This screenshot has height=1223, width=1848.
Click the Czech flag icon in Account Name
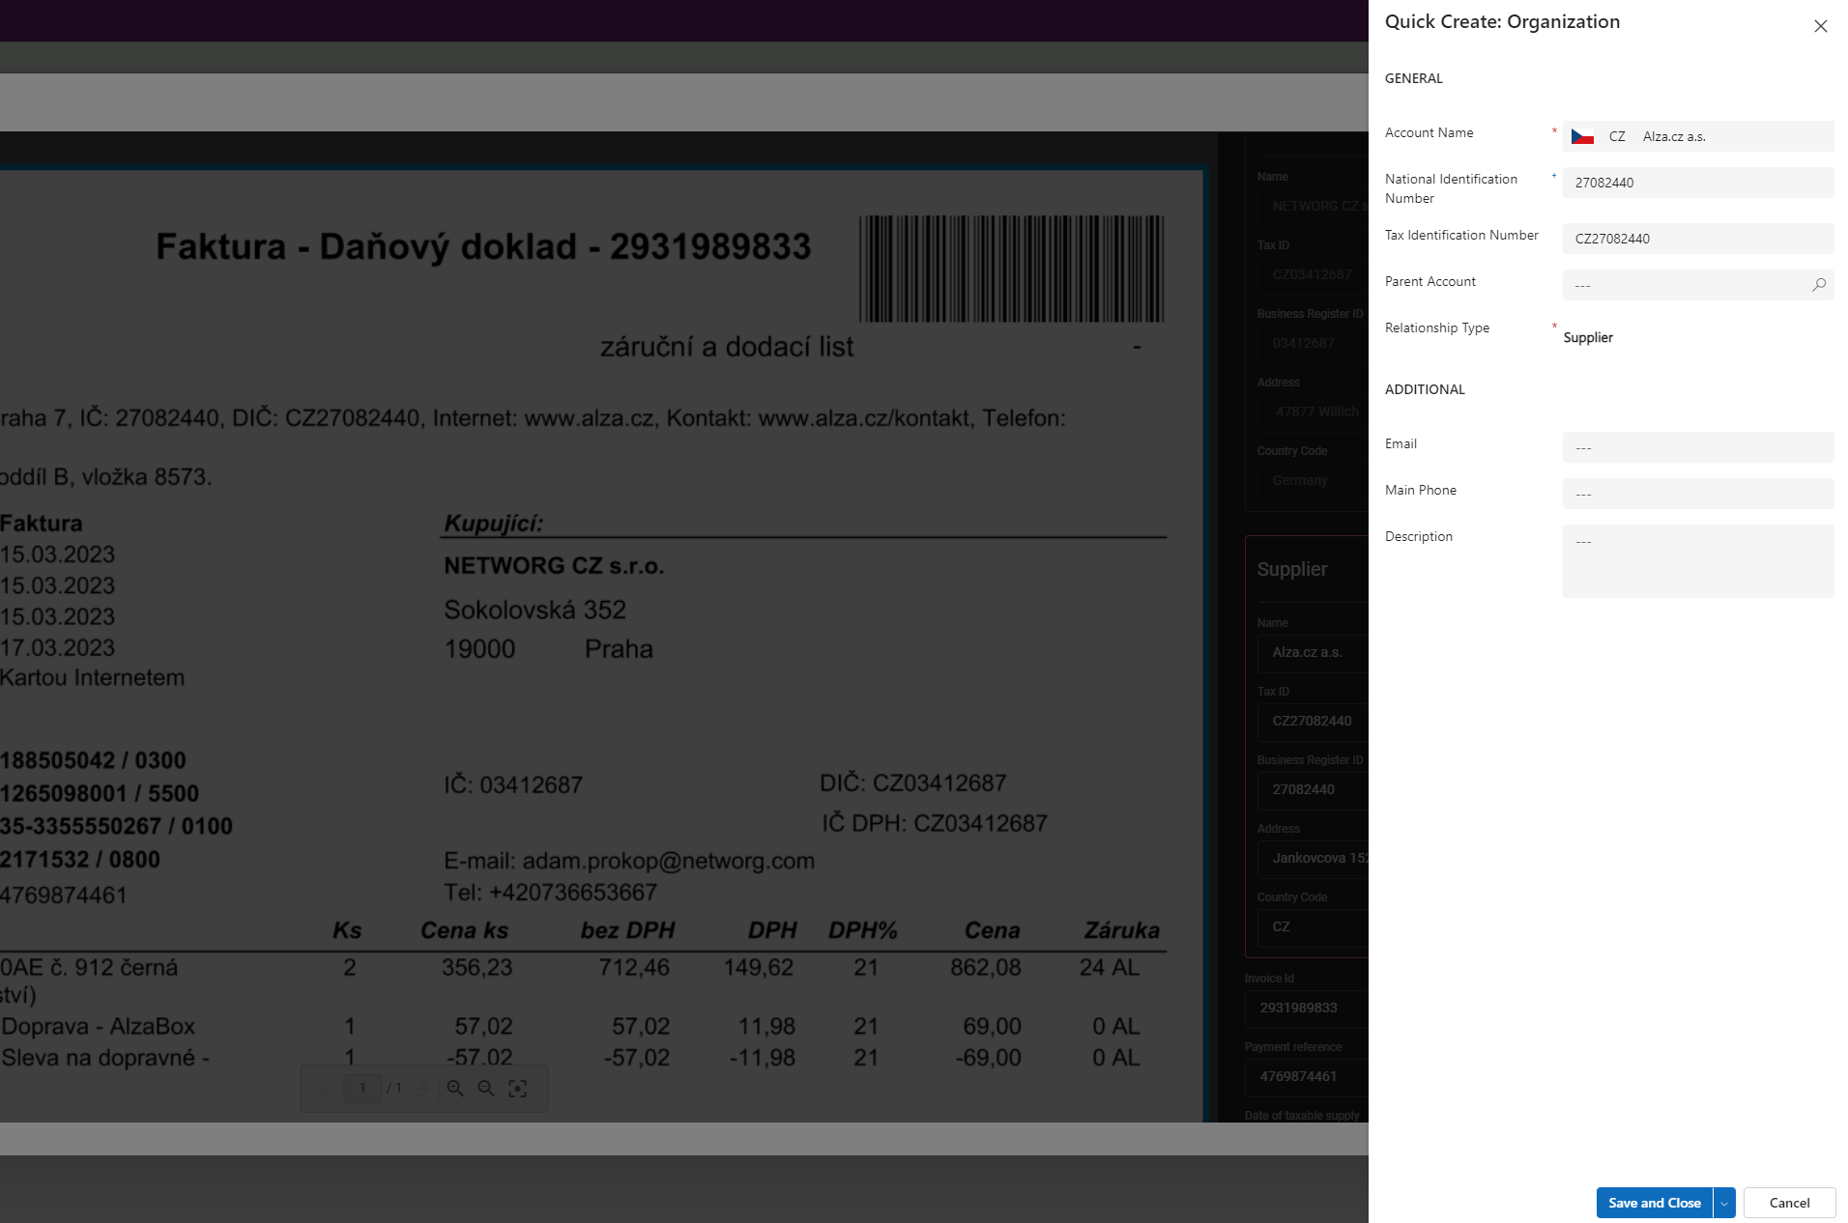click(1582, 137)
